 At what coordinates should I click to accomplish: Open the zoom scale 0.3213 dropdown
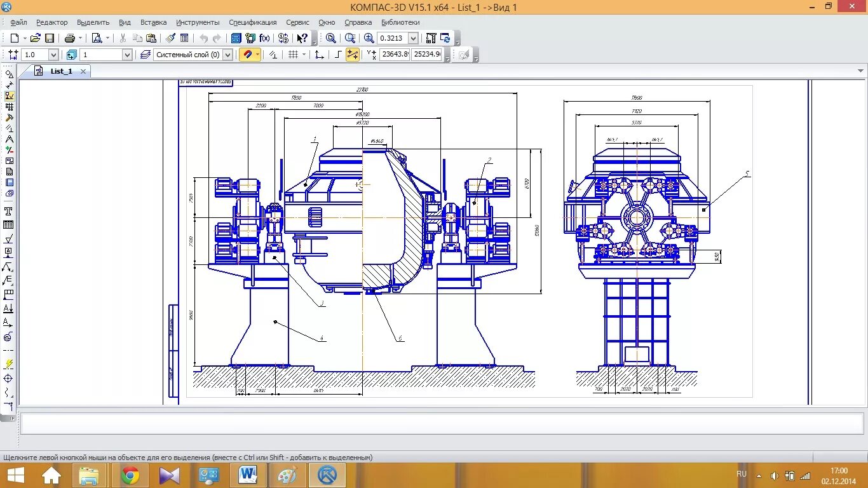point(413,38)
